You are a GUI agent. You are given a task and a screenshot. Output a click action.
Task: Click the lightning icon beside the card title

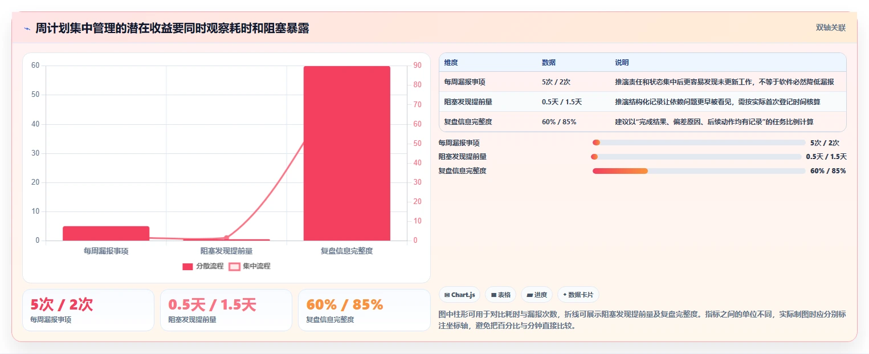click(x=27, y=29)
